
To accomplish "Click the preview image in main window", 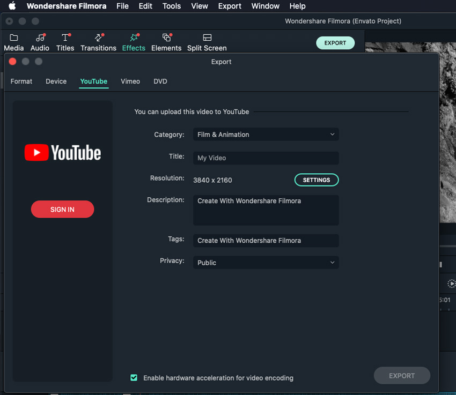I will (447, 132).
